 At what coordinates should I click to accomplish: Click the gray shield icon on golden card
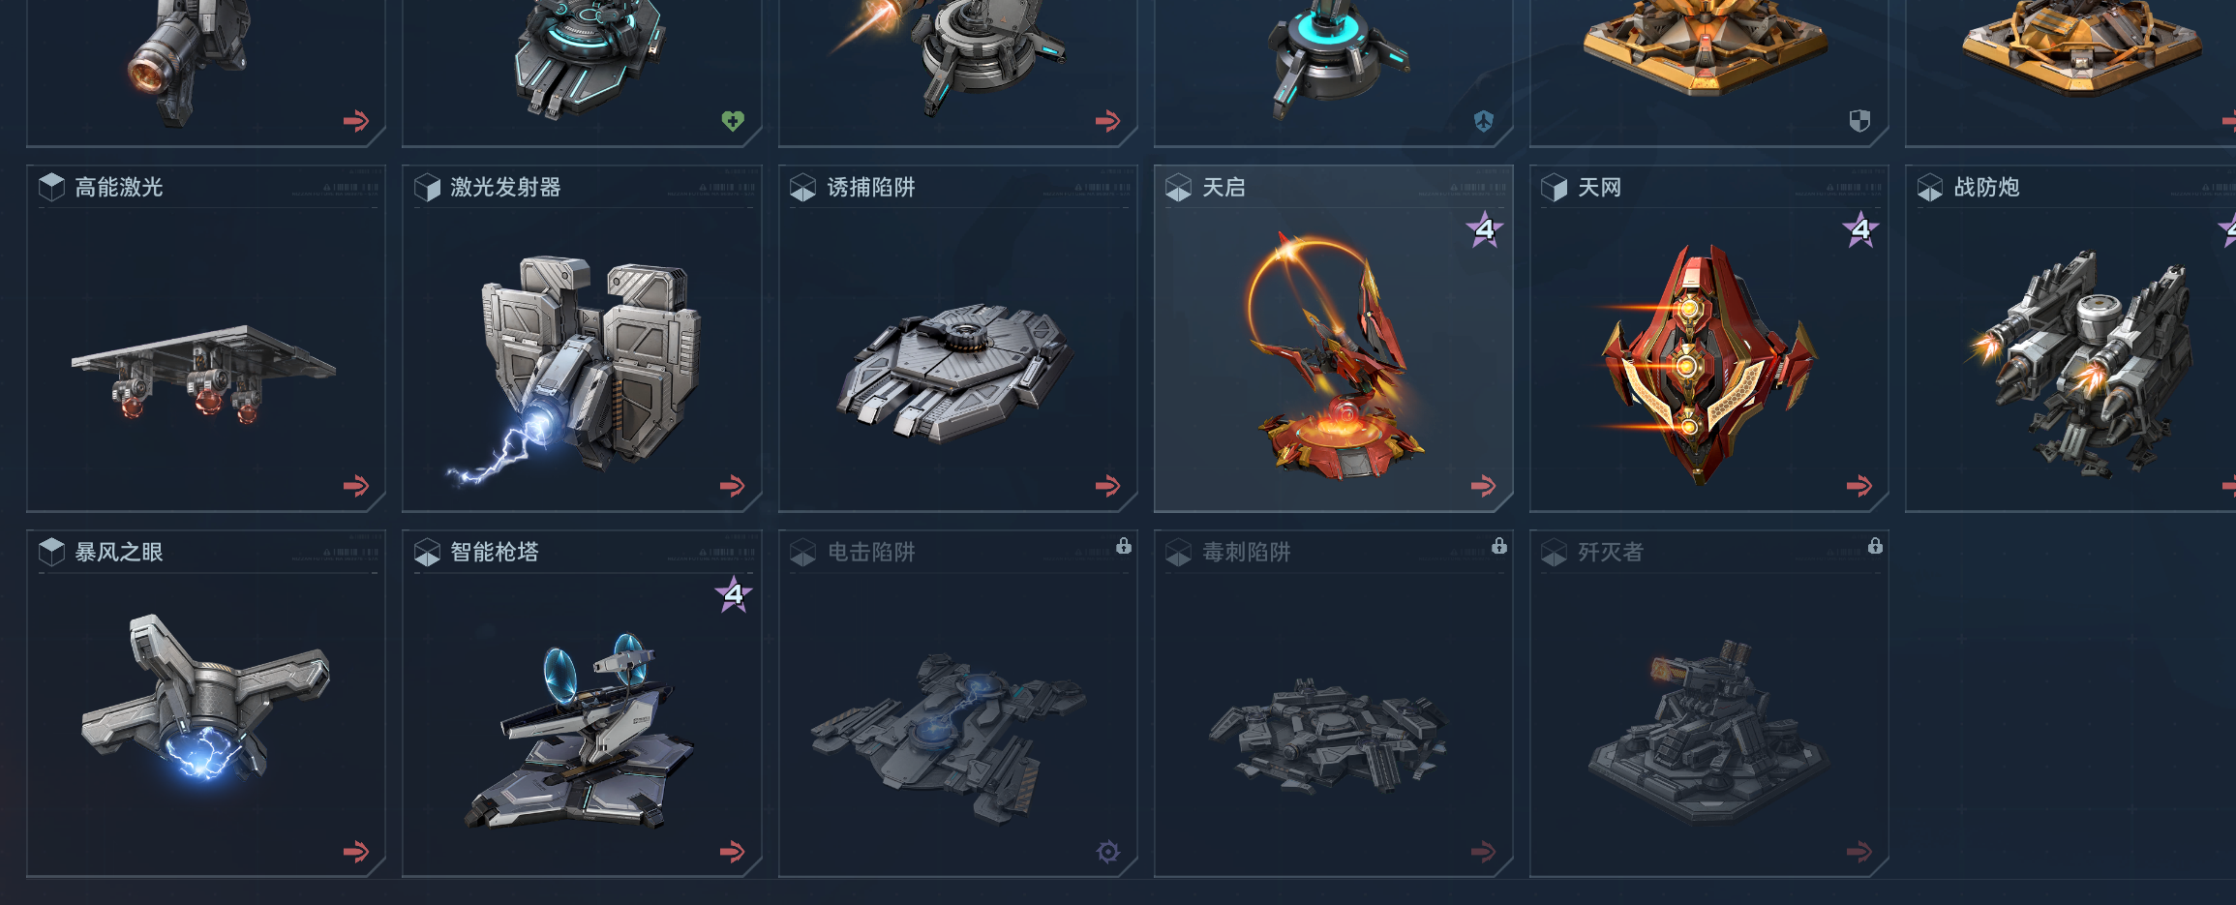(1859, 121)
